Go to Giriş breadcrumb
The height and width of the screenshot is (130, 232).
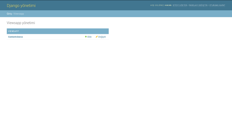(x=9, y=14)
